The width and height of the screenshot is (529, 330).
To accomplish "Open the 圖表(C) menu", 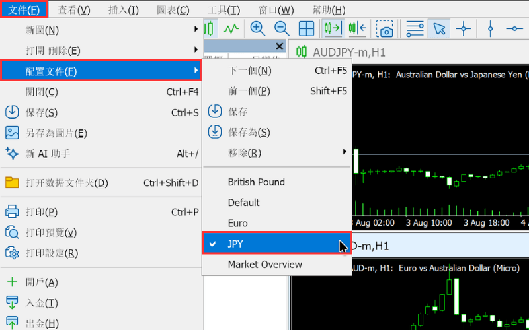I will (x=173, y=10).
